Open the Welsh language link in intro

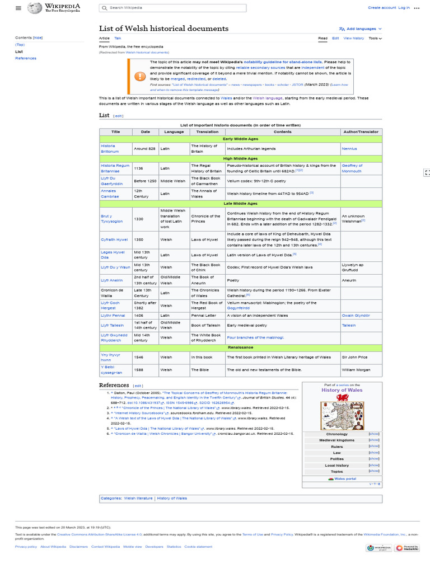click(x=268, y=98)
